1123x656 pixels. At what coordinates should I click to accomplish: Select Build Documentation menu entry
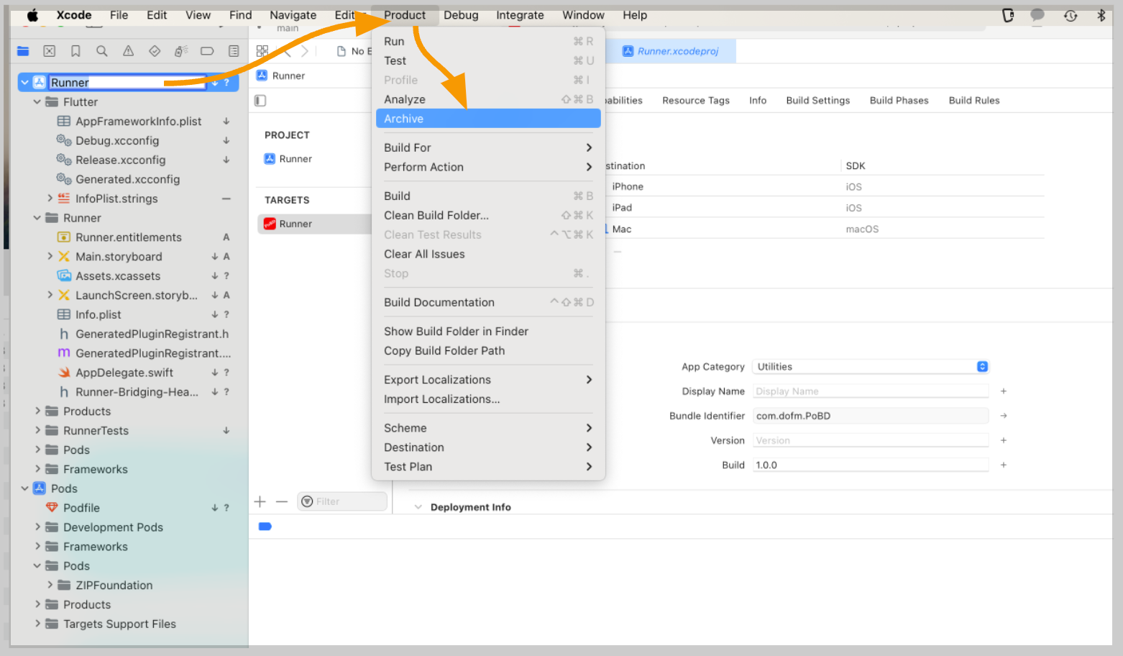pos(488,302)
